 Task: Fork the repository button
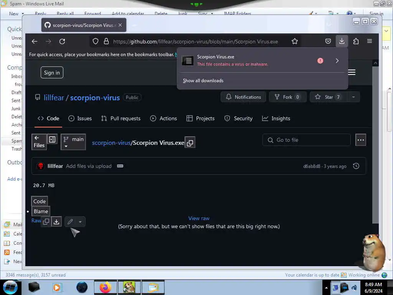coord(287,97)
